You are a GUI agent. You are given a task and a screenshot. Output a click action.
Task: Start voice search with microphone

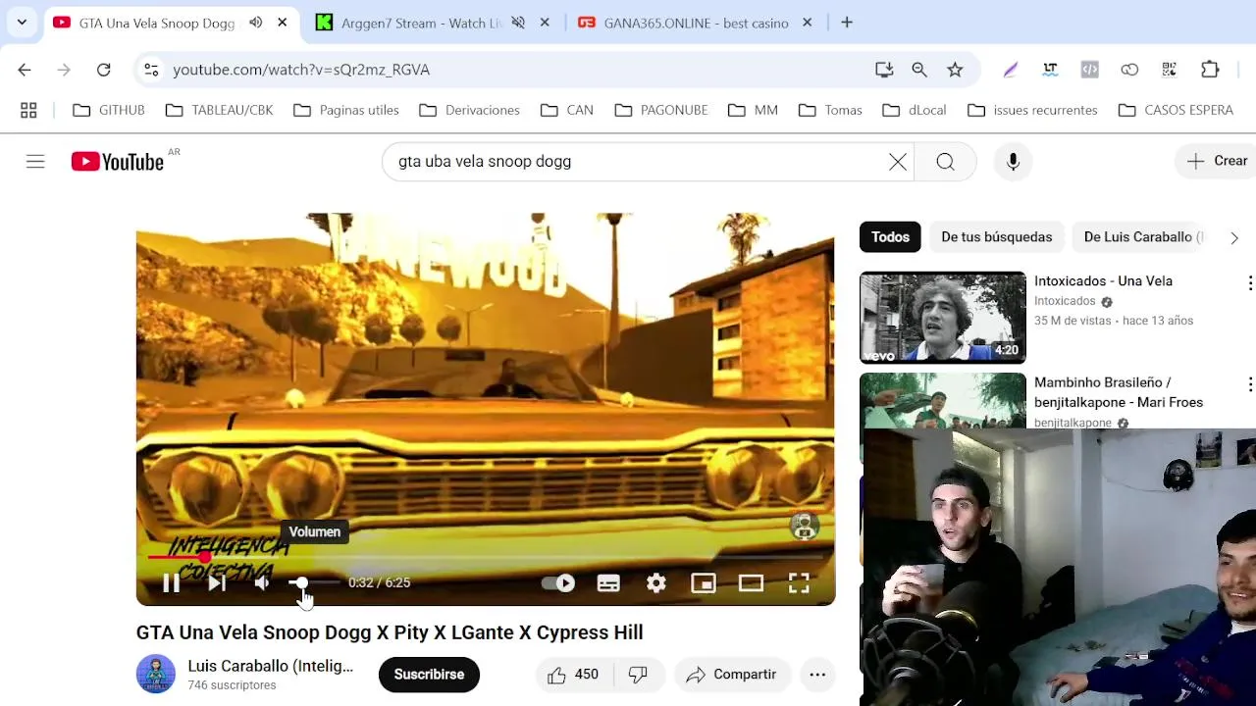pyautogui.click(x=1014, y=162)
